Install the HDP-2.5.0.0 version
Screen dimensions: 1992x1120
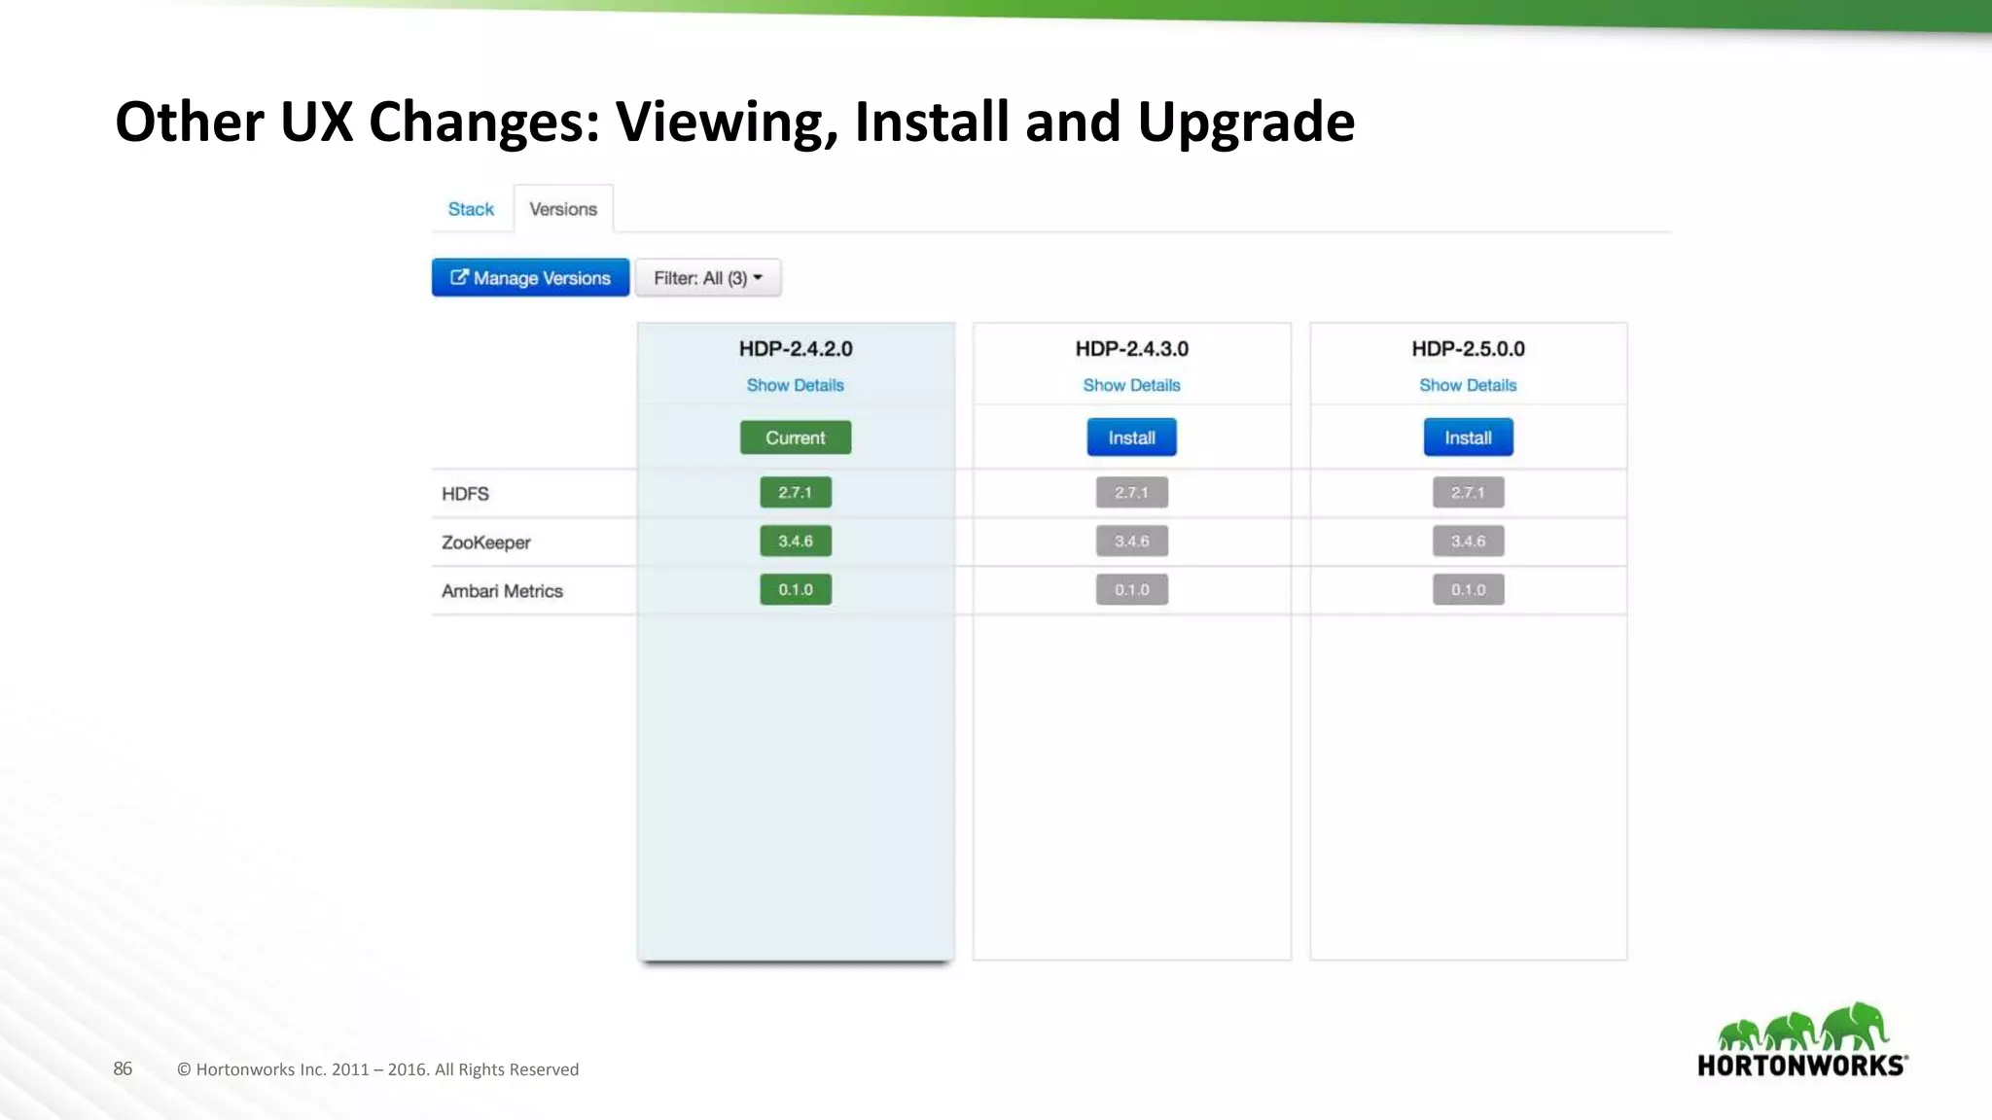pyautogui.click(x=1468, y=437)
